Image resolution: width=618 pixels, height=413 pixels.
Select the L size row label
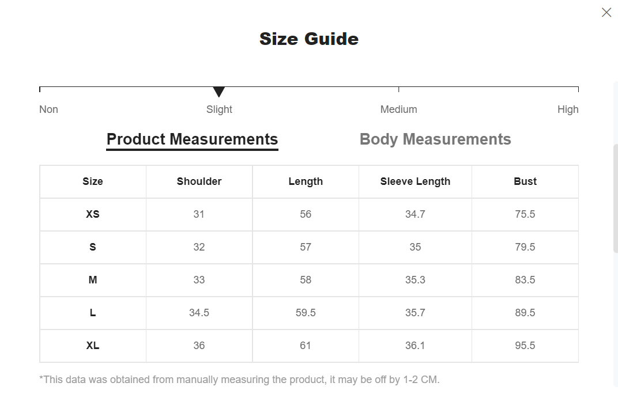point(93,313)
